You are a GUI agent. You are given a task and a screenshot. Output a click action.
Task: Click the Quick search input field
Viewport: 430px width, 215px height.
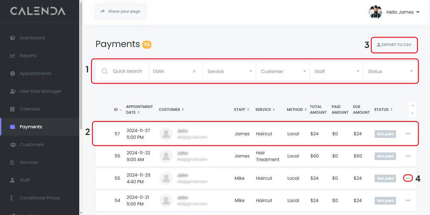click(127, 71)
